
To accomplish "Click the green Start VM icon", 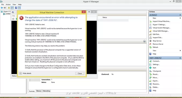I will pos(150,68).
